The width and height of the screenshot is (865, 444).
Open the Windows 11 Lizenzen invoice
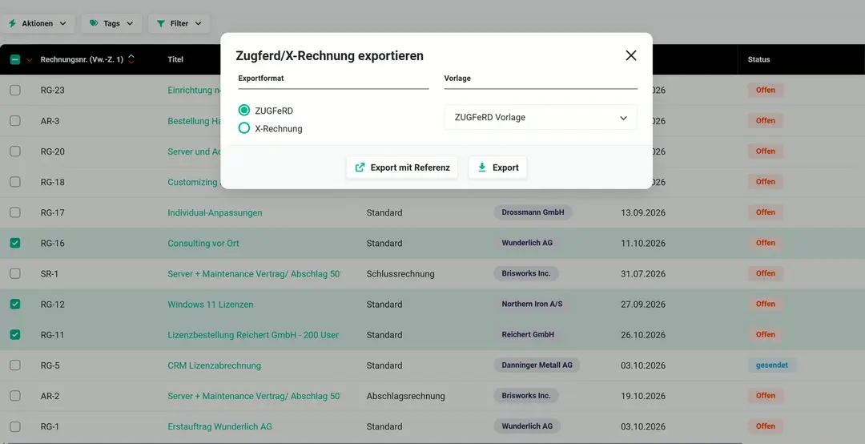[210, 305]
